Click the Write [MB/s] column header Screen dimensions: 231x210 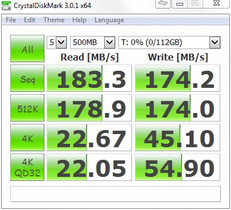(x=178, y=57)
